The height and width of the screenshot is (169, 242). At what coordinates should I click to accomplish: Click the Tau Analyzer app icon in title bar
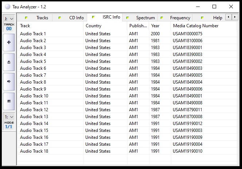click(7, 7)
